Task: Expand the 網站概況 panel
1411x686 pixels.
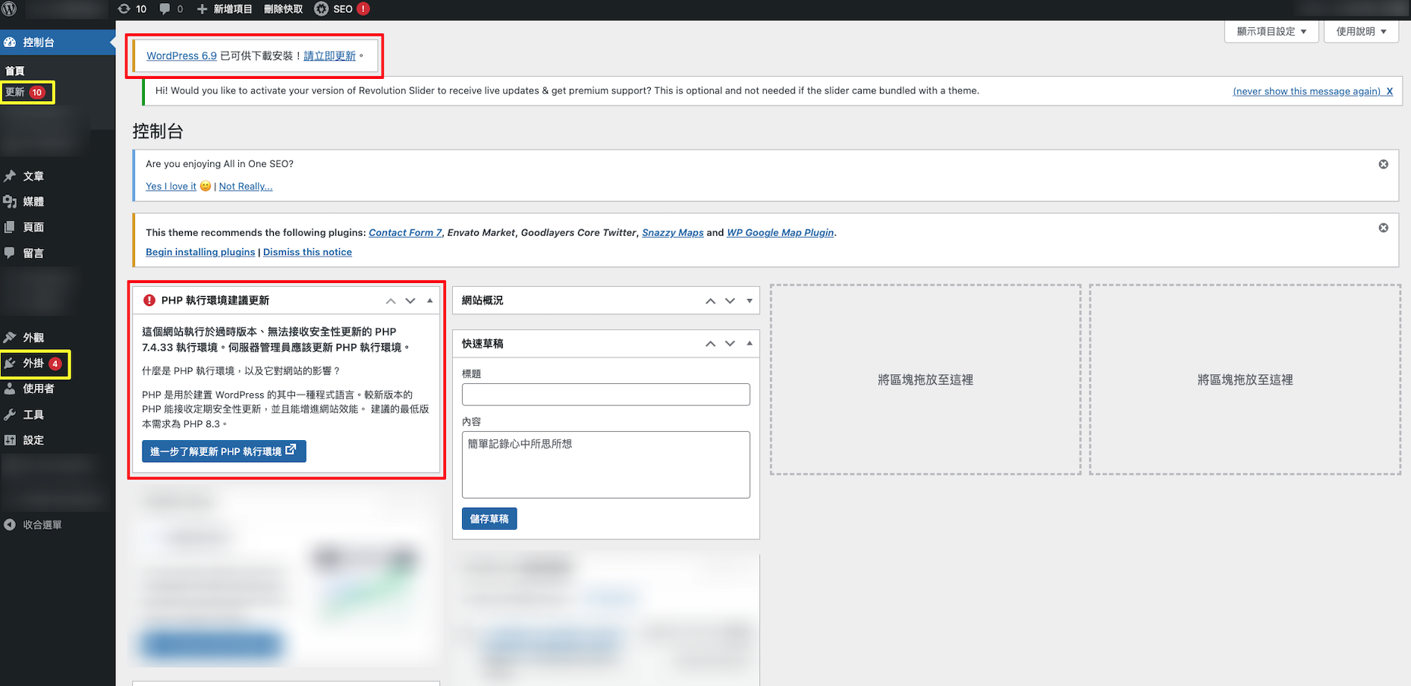Action: pos(749,301)
